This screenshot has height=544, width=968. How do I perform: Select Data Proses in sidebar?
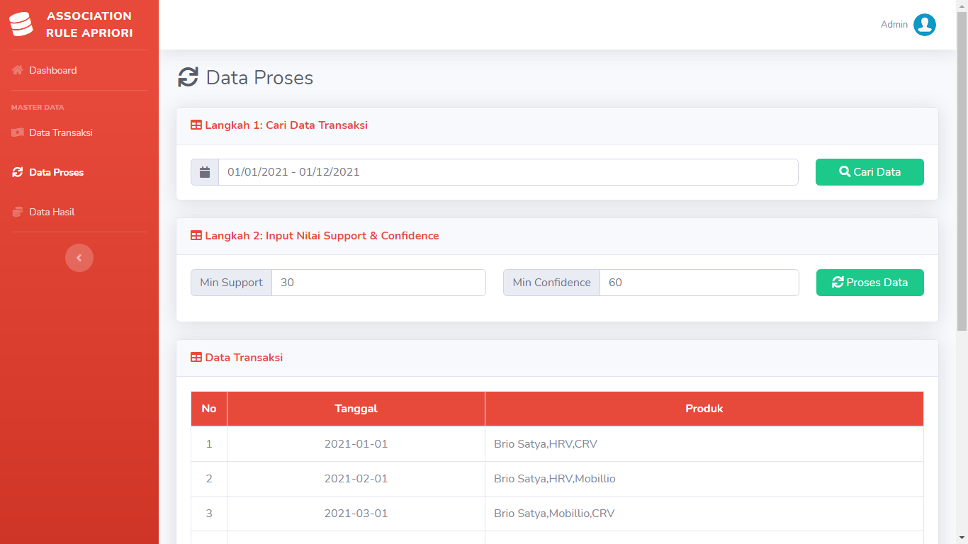(x=79, y=172)
